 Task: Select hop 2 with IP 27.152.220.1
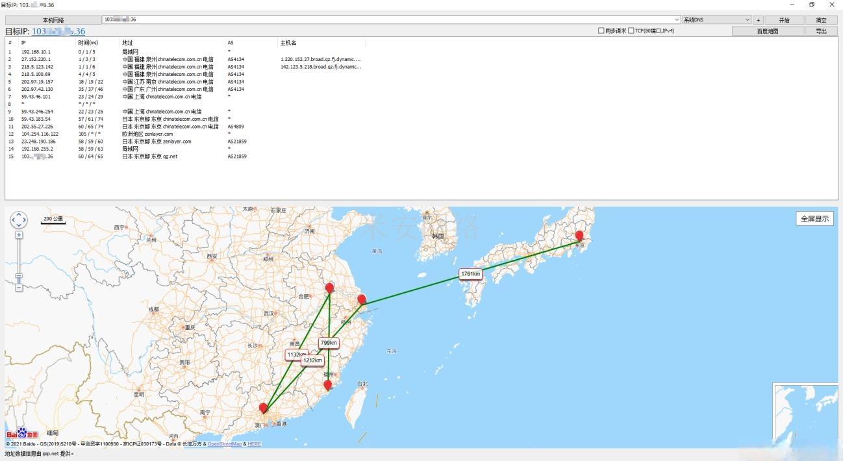click(x=185, y=59)
